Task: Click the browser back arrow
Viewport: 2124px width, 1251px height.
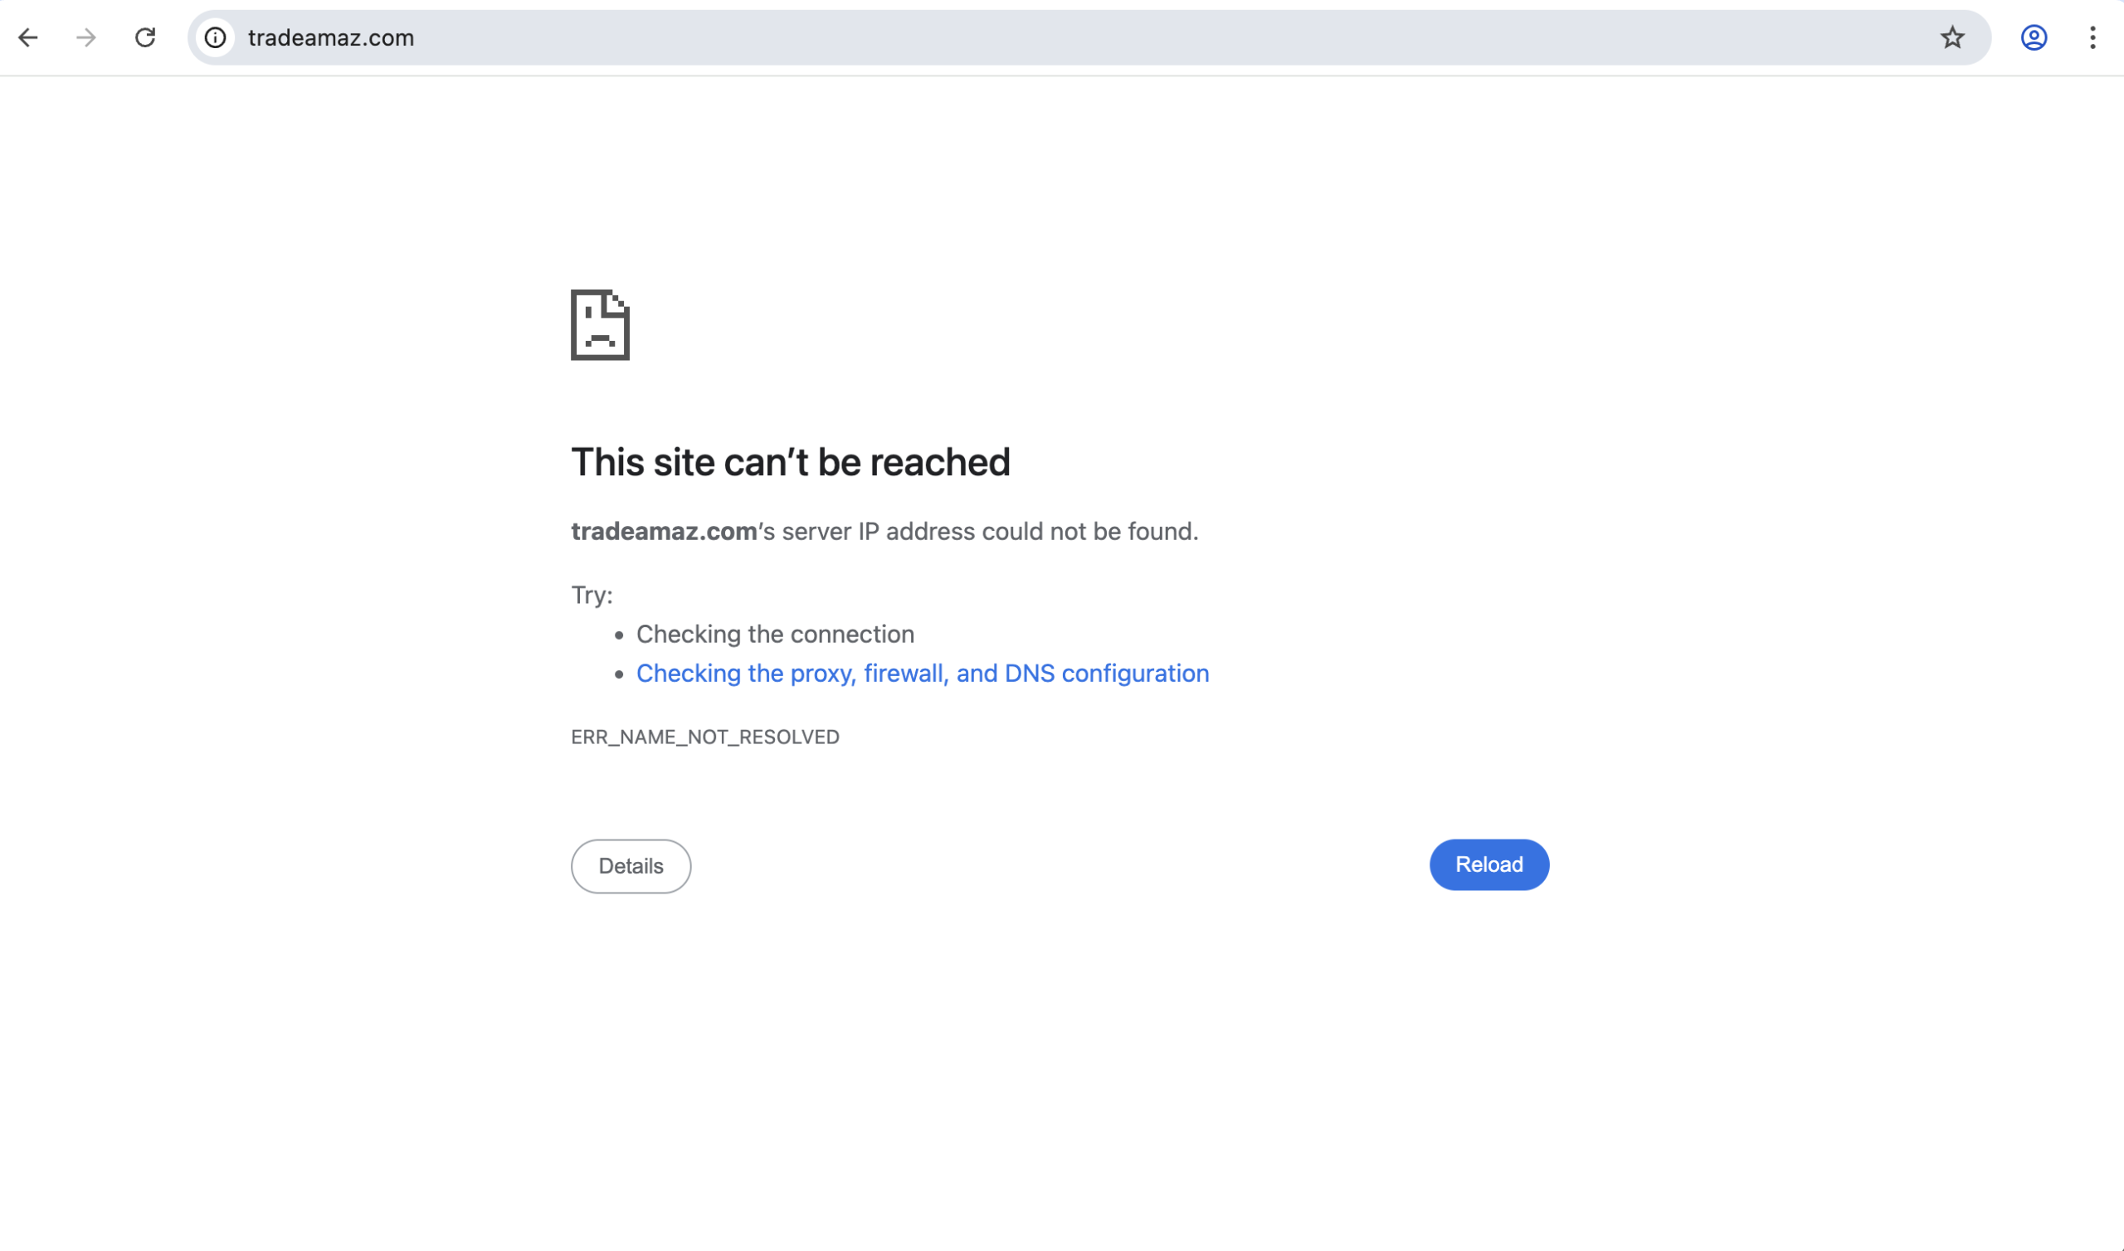Action: [29, 38]
